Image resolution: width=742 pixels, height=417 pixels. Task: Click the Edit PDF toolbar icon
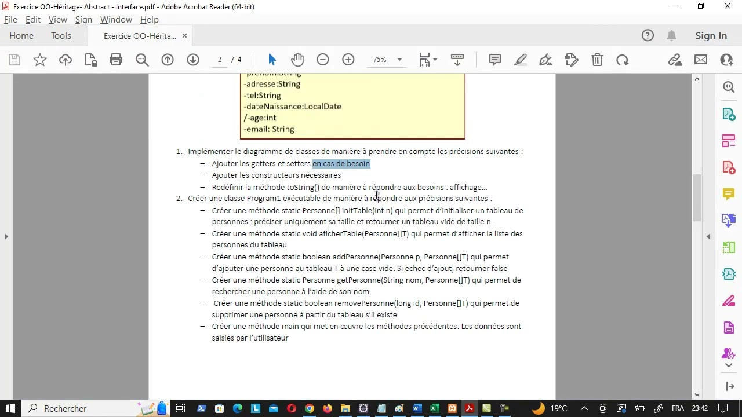click(572, 60)
